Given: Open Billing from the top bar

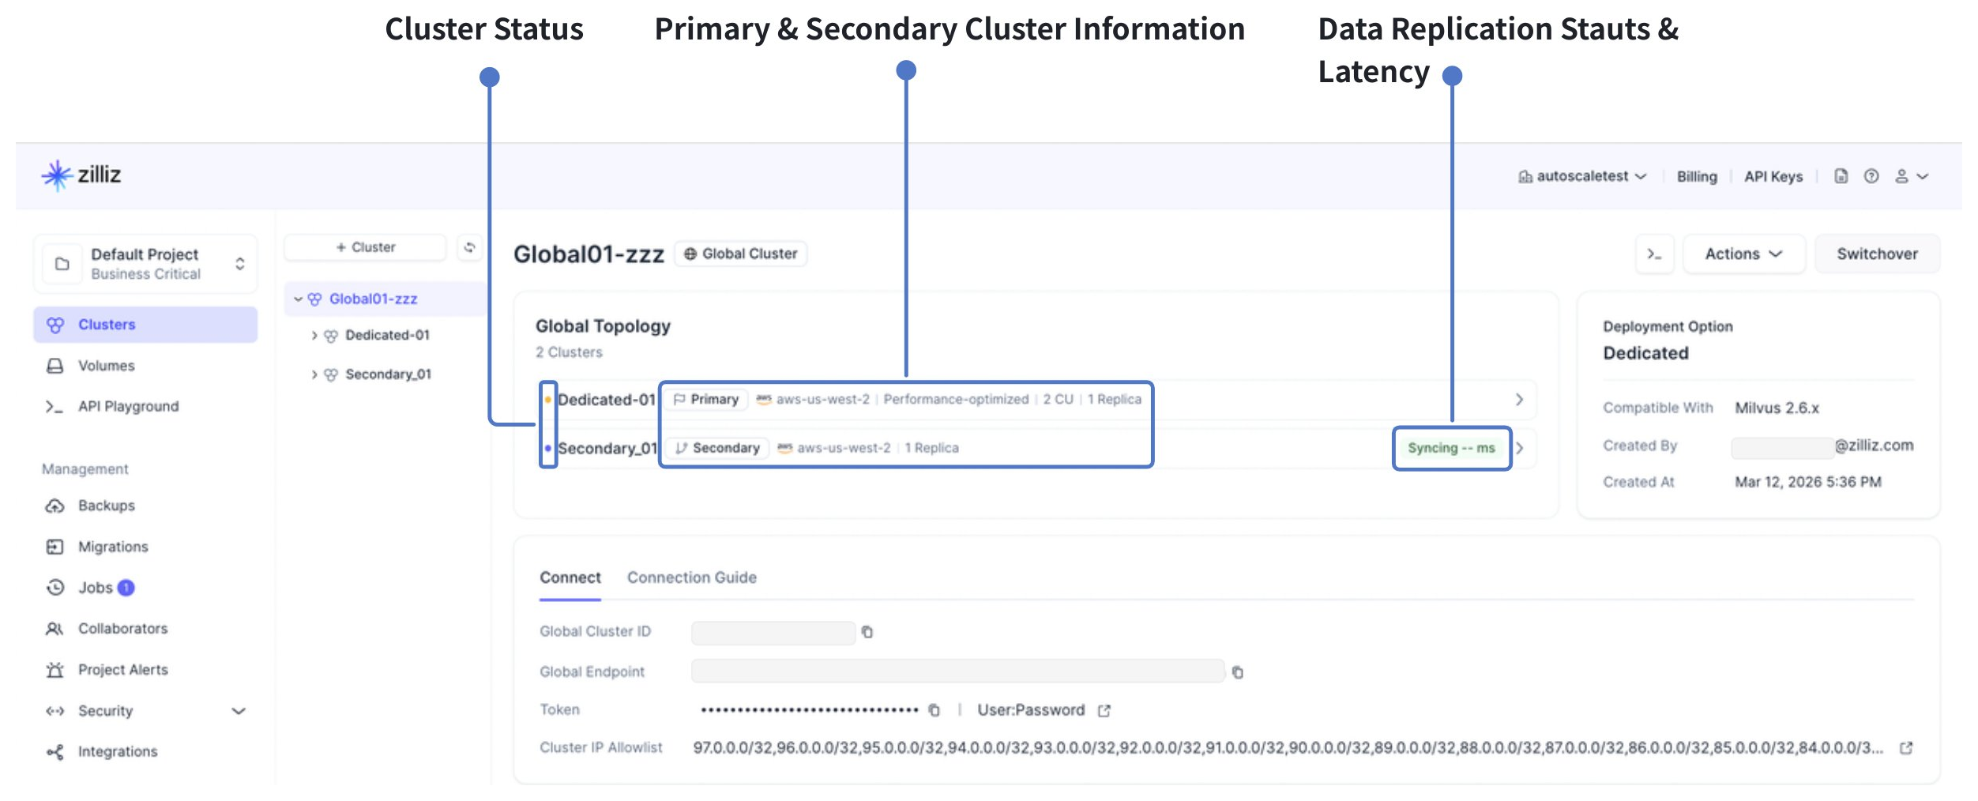Looking at the screenshot, I should point(1696,176).
